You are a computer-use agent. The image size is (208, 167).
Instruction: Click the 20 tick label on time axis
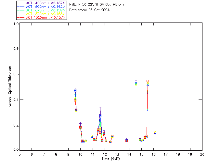[202, 154]
